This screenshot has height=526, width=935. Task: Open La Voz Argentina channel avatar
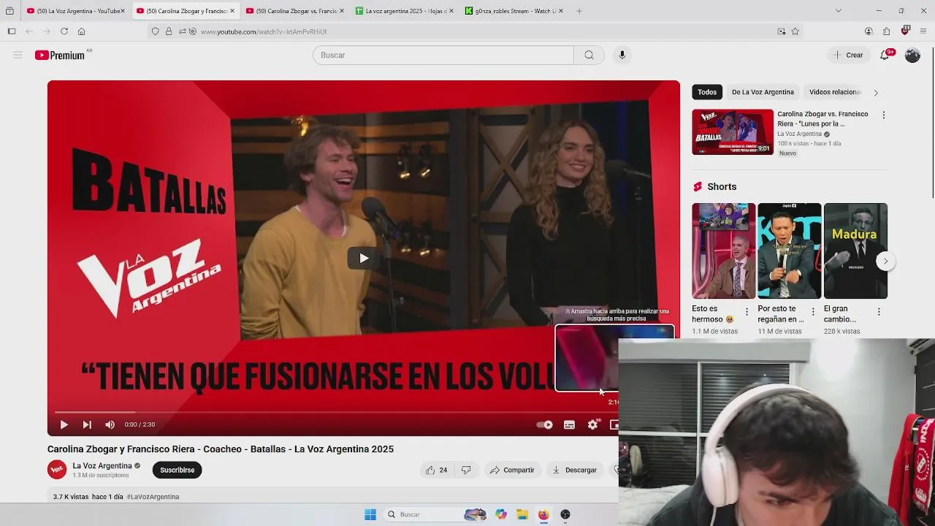(x=57, y=470)
